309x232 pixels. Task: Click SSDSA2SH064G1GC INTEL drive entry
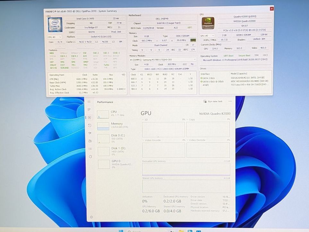247,78
